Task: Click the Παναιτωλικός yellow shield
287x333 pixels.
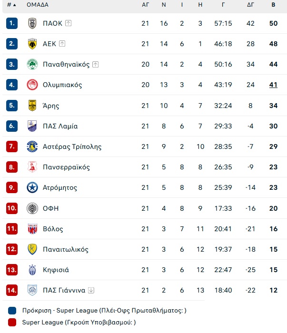Action: point(32,249)
